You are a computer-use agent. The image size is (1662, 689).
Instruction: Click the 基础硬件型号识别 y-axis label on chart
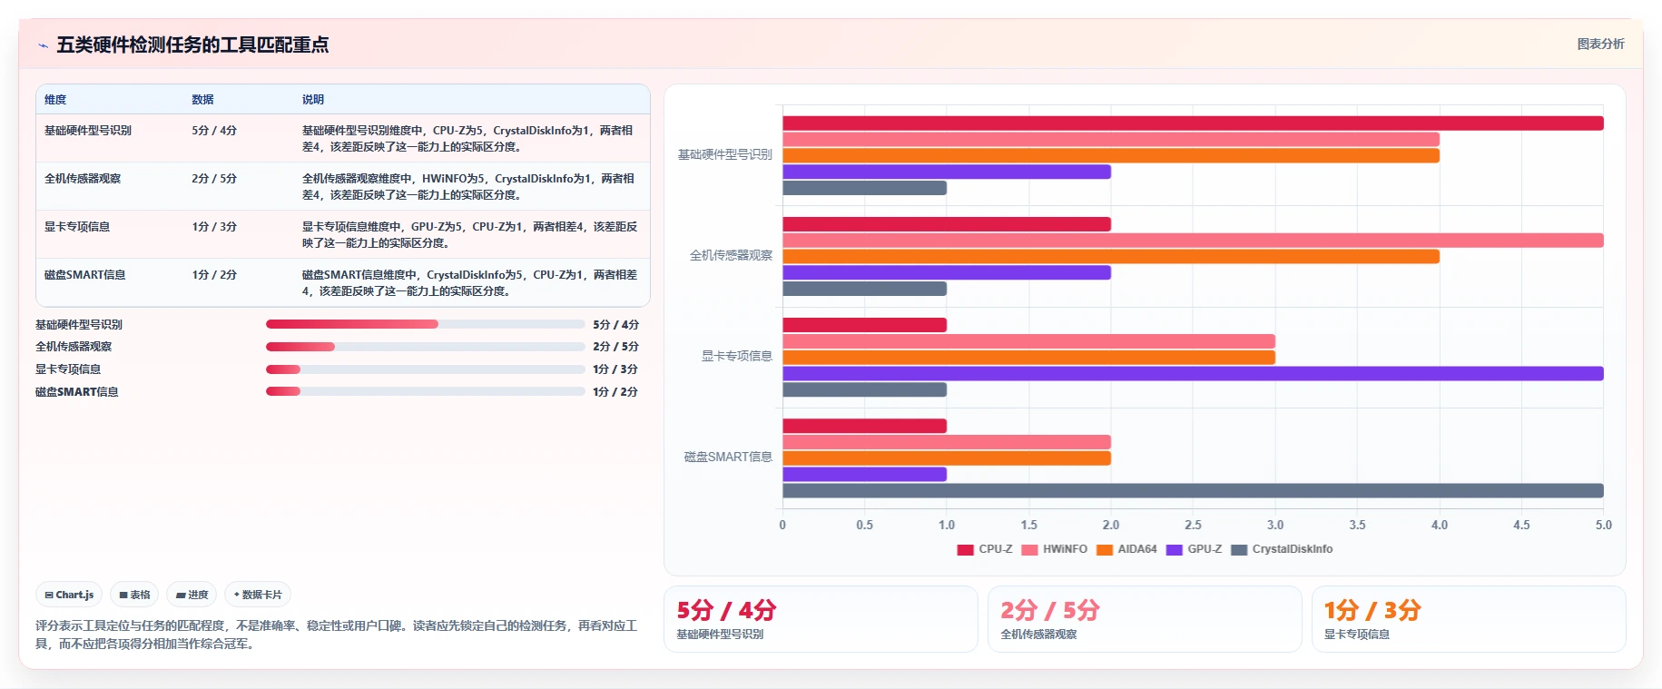pyautogui.click(x=725, y=155)
